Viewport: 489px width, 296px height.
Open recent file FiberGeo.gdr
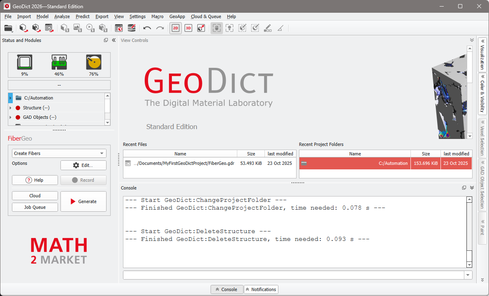click(209, 163)
